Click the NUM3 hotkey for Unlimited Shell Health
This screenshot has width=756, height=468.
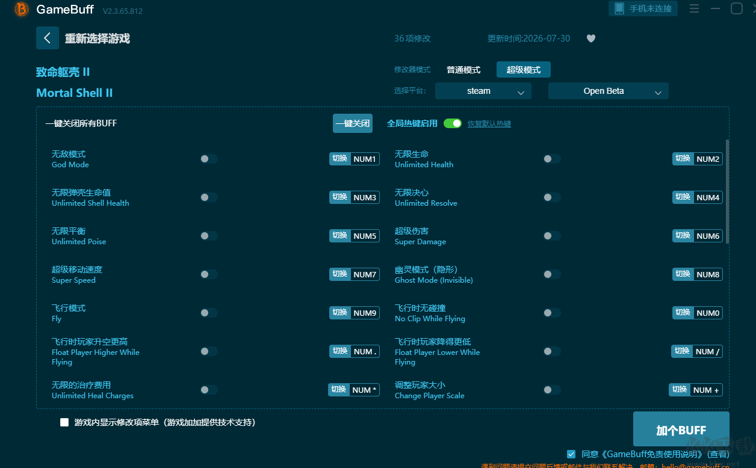click(355, 197)
